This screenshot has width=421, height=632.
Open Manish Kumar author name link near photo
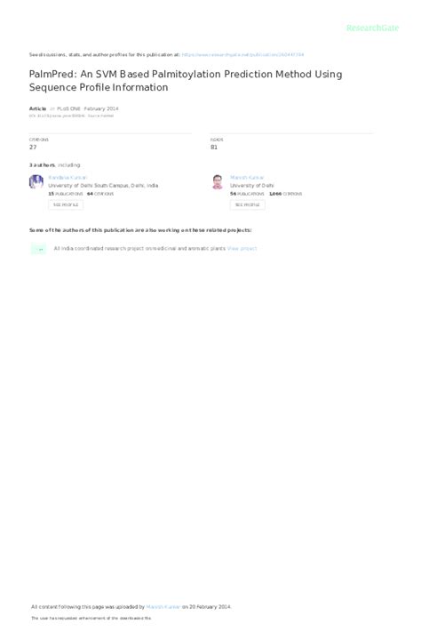247,178
